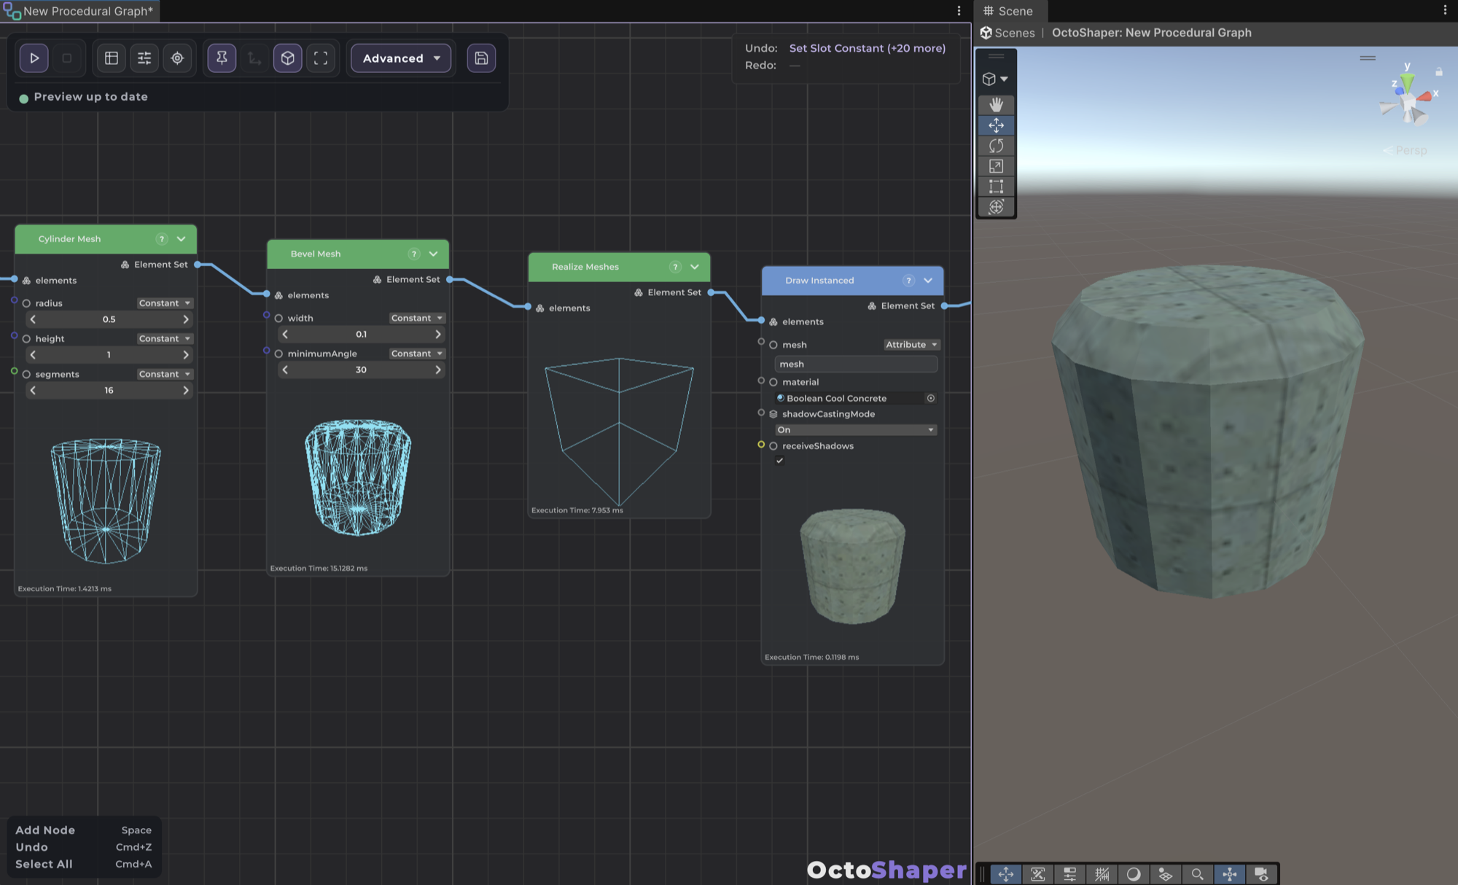
Task: Select the Rotate tool in Scene toolbar
Action: (996, 146)
